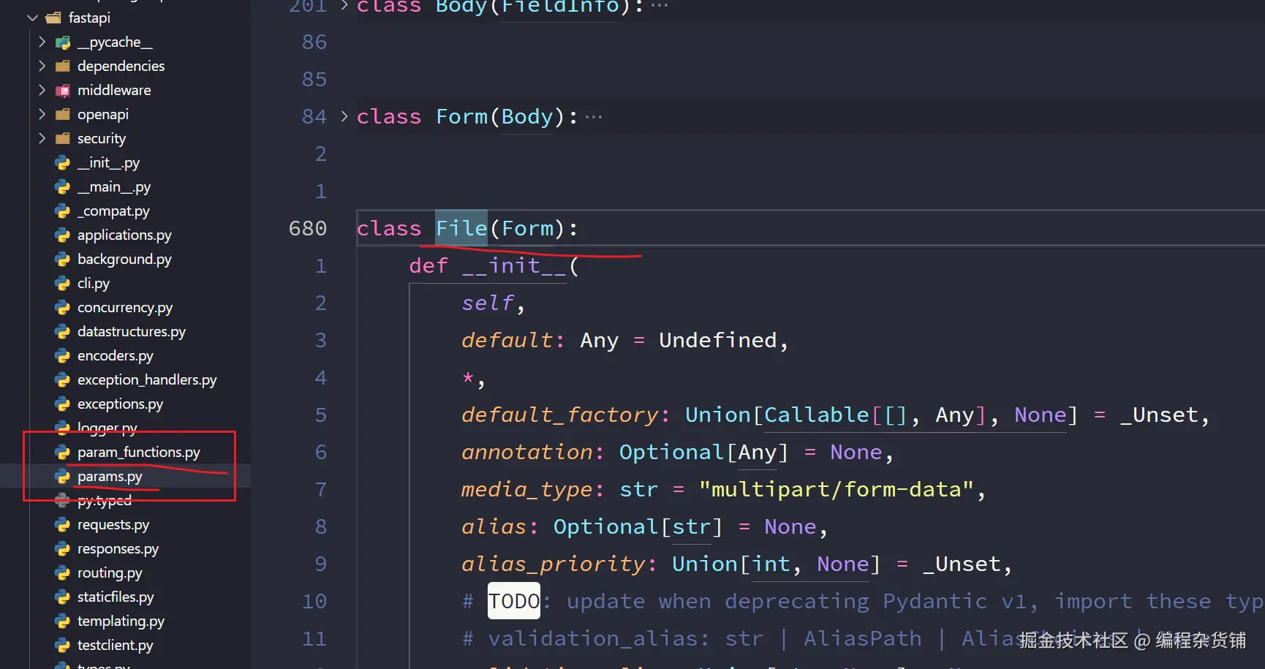Click 'Body' in the class Form line
1265x669 pixels.
[527, 117]
